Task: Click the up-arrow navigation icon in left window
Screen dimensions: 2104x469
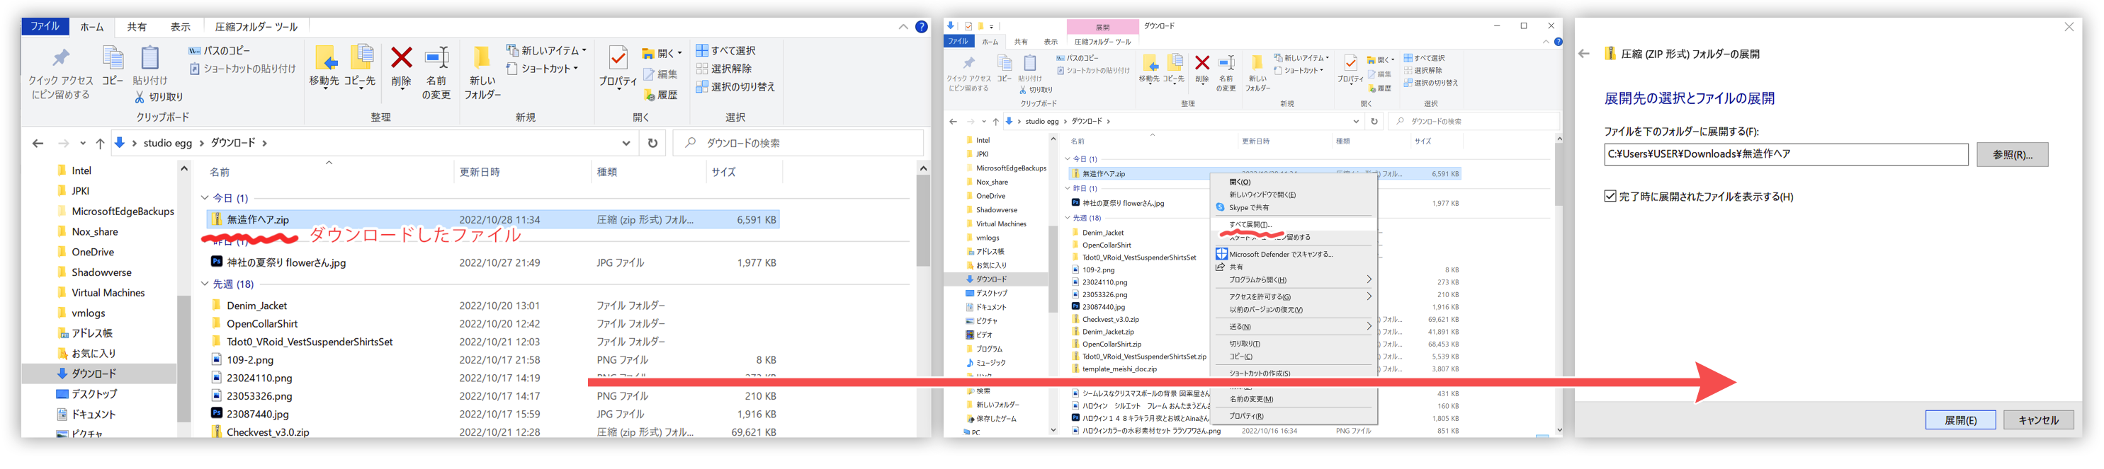Action: point(100,144)
